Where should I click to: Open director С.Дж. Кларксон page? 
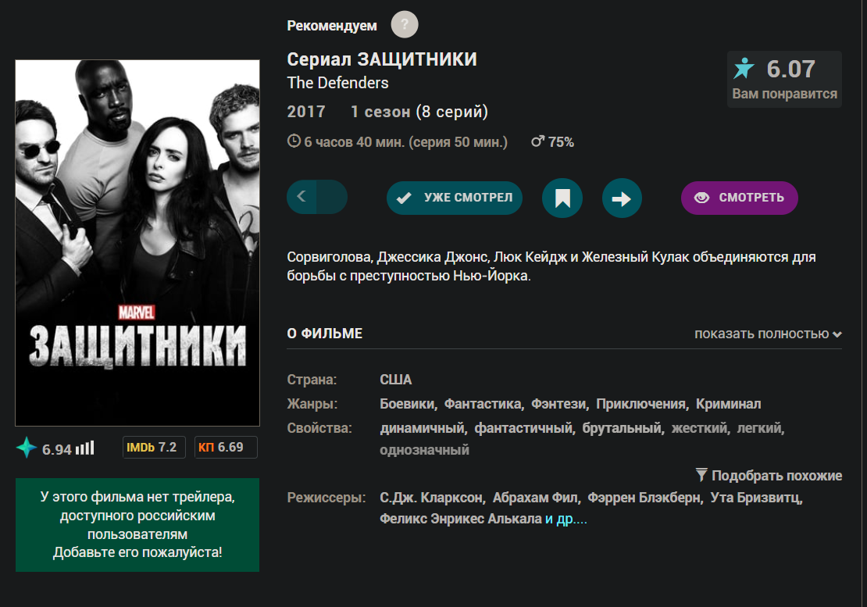[430, 498]
